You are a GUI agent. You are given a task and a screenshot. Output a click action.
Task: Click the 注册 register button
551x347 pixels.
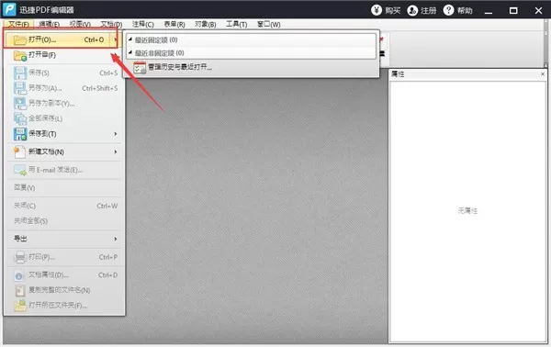pos(422,10)
